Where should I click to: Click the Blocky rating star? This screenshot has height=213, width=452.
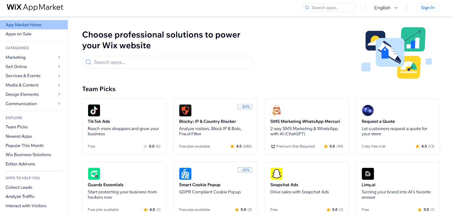pos(232,146)
